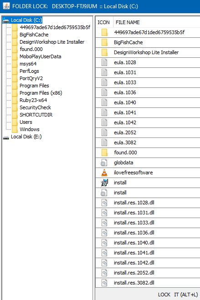Click installer computer icon of first install entry
The width and height of the screenshot is (200, 300).
104,183
